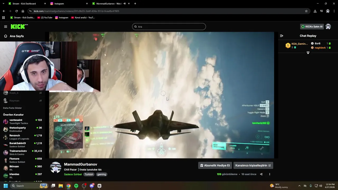338x190 pixels.
Task: Open weather widget showing 18°C
Action: 279,186
